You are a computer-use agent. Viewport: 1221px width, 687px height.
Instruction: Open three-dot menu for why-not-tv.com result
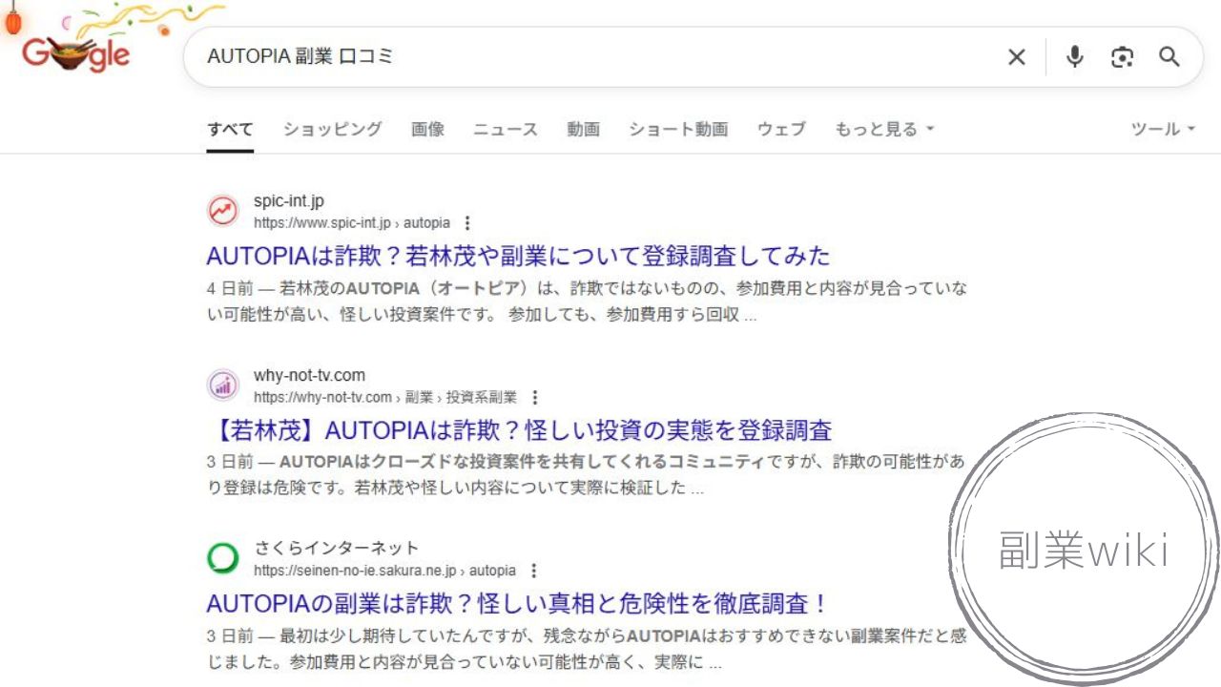coord(534,397)
